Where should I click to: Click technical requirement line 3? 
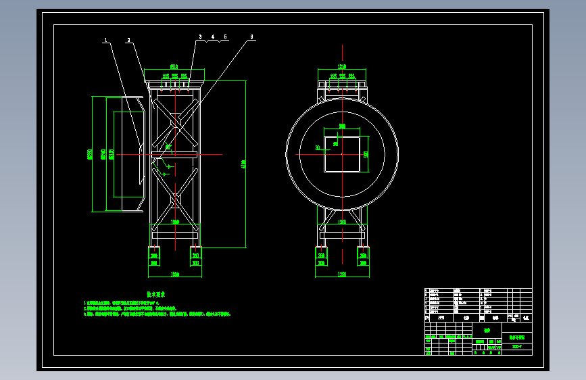coord(157,314)
